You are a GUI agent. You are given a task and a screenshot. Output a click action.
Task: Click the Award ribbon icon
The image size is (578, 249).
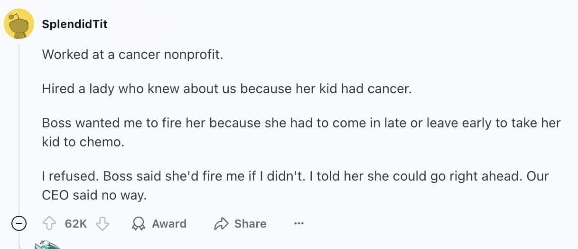[139, 223]
